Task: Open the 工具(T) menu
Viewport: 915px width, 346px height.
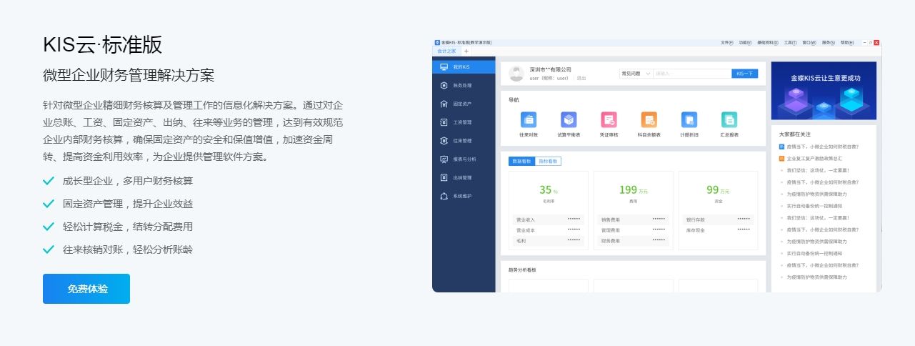Action: pos(790,43)
